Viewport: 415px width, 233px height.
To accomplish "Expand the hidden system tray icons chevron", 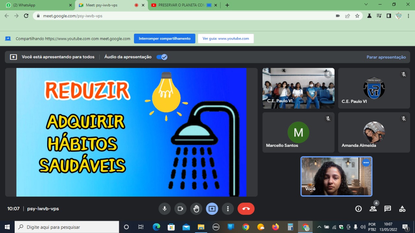I will click(x=319, y=227).
